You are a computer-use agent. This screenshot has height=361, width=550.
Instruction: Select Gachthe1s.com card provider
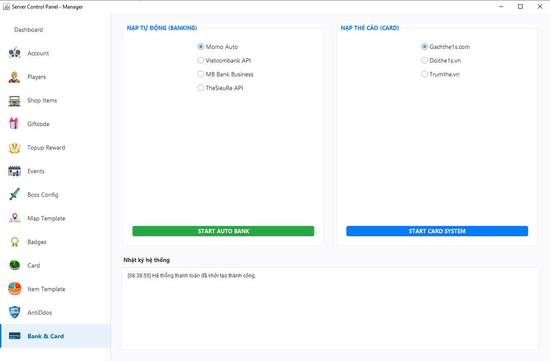(x=446, y=47)
